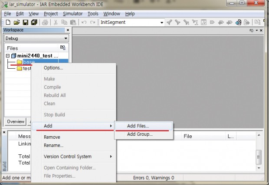Click the build log scroll-up arrow
Image resolution: width=269 pixels, height=185 pixels.
point(259,135)
